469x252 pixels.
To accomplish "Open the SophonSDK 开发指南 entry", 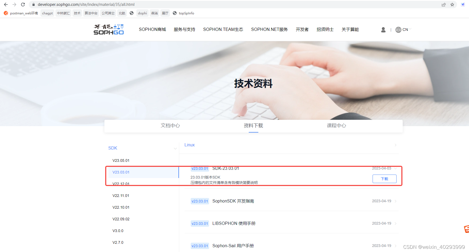I will coord(233,201).
